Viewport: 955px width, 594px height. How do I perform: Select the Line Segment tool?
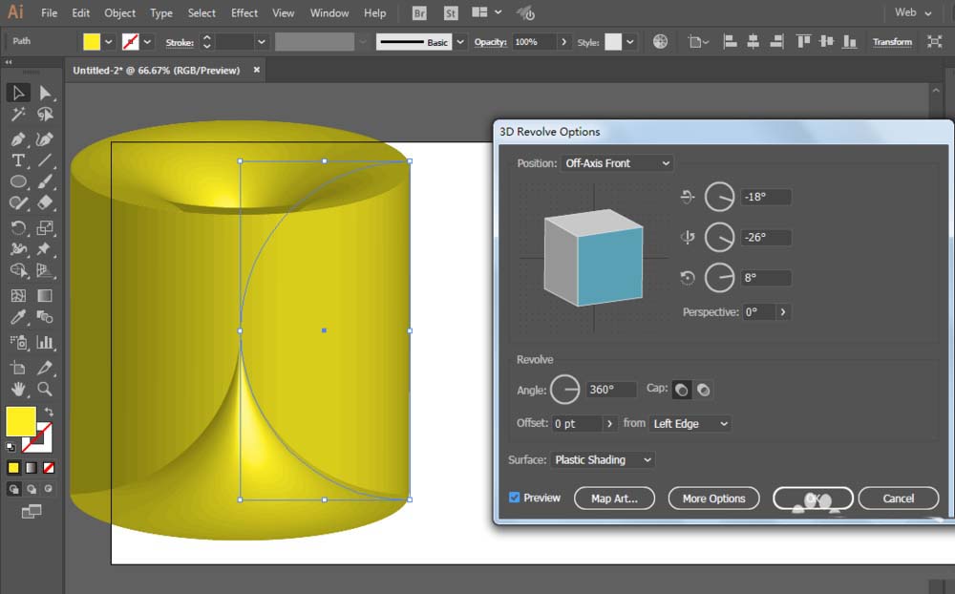[x=45, y=160]
